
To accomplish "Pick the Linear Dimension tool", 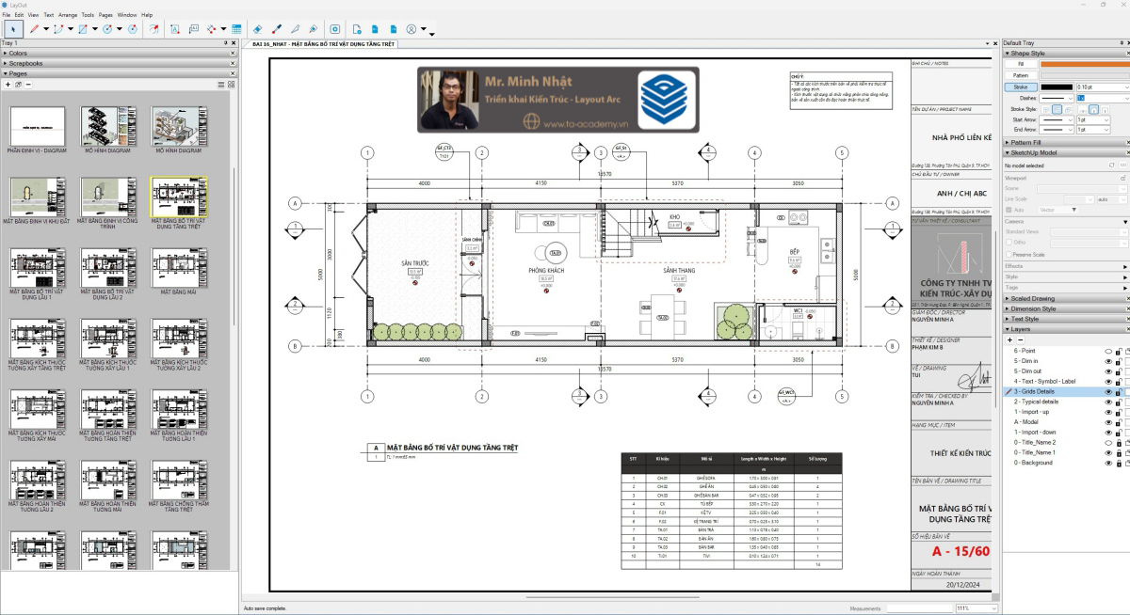I will [211, 29].
